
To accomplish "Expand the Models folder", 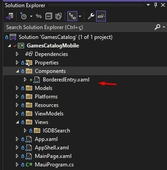I will [x=17, y=88].
